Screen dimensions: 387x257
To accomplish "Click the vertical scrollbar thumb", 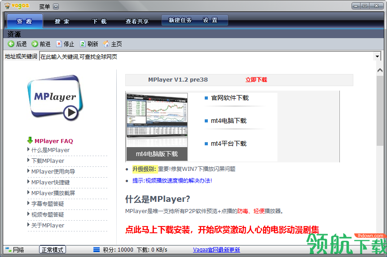I will click(380, 111).
